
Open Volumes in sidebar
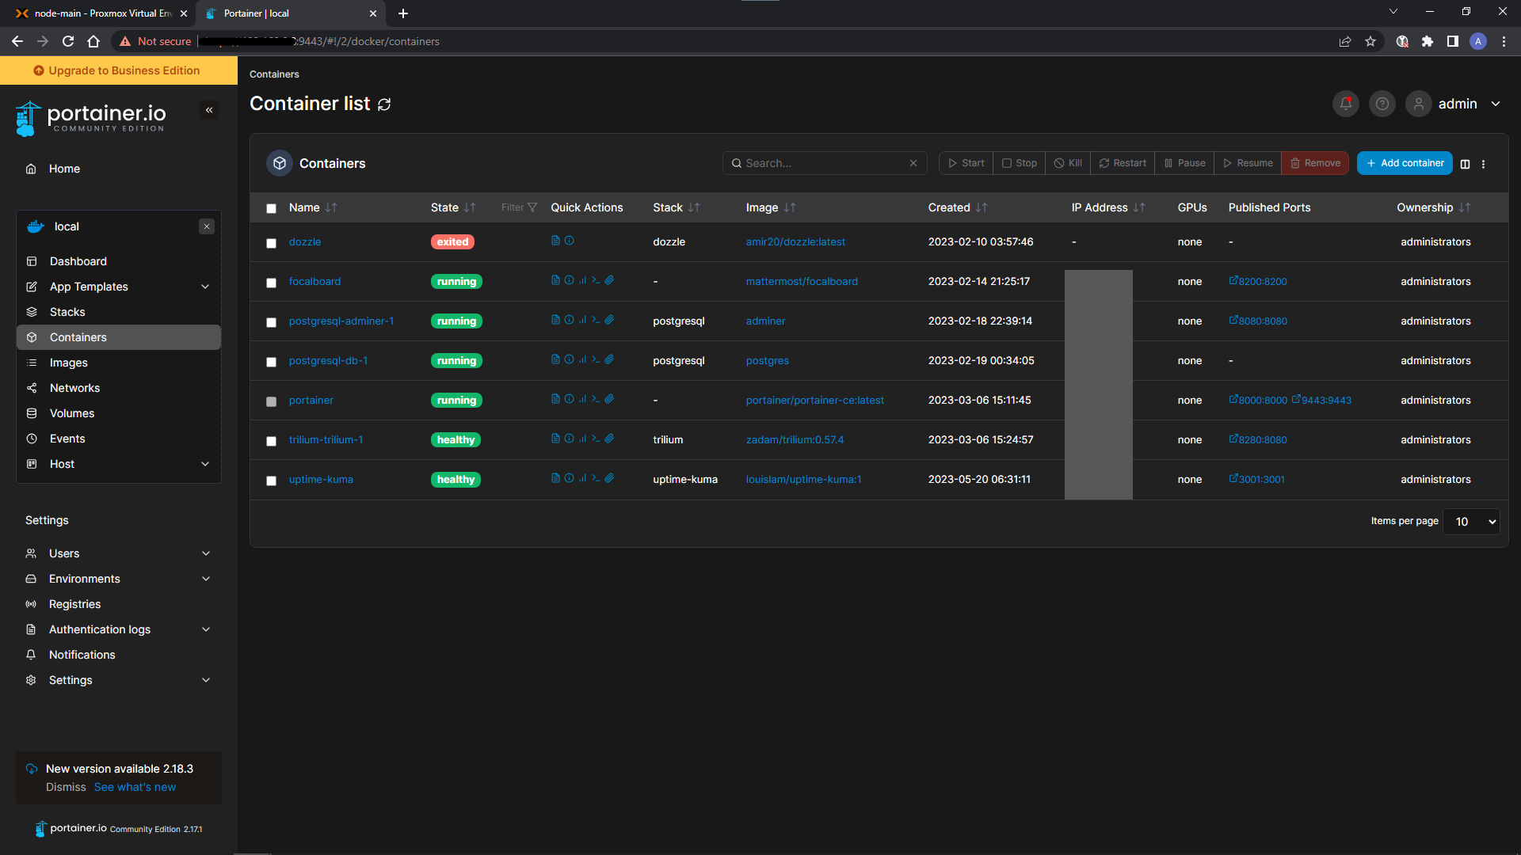[119, 413]
